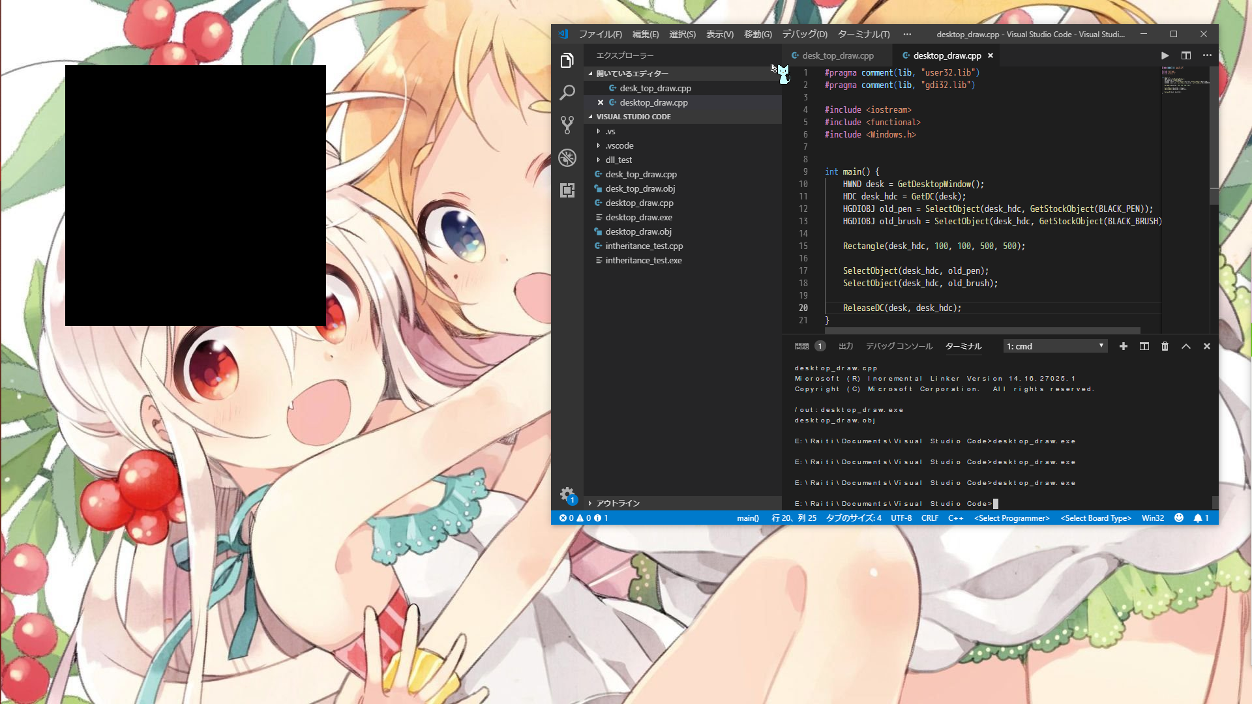The image size is (1252, 704).
Task: Add a new terminal with plus icon
Action: pyautogui.click(x=1123, y=346)
